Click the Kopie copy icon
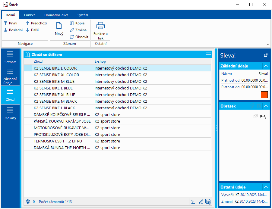Viewport: 272px width, 209px height. pos(72,23)
